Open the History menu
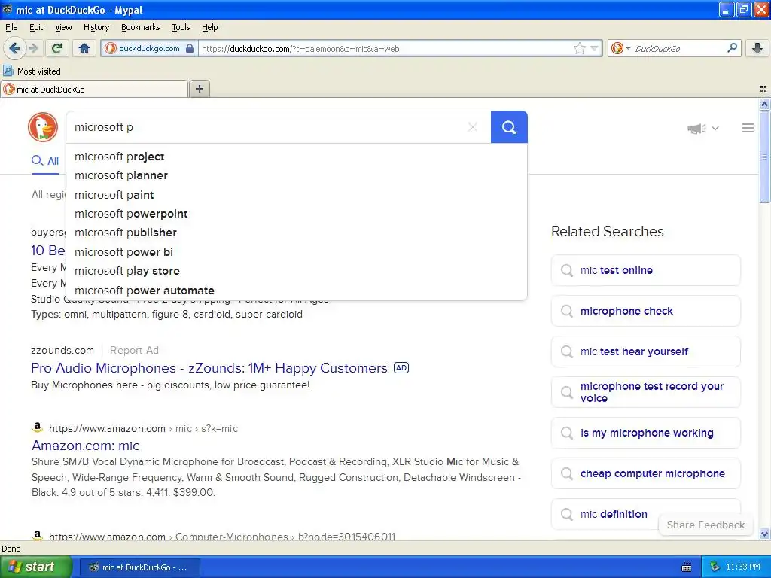This screenshot has width=771, height=578. [x=96, y=27]
